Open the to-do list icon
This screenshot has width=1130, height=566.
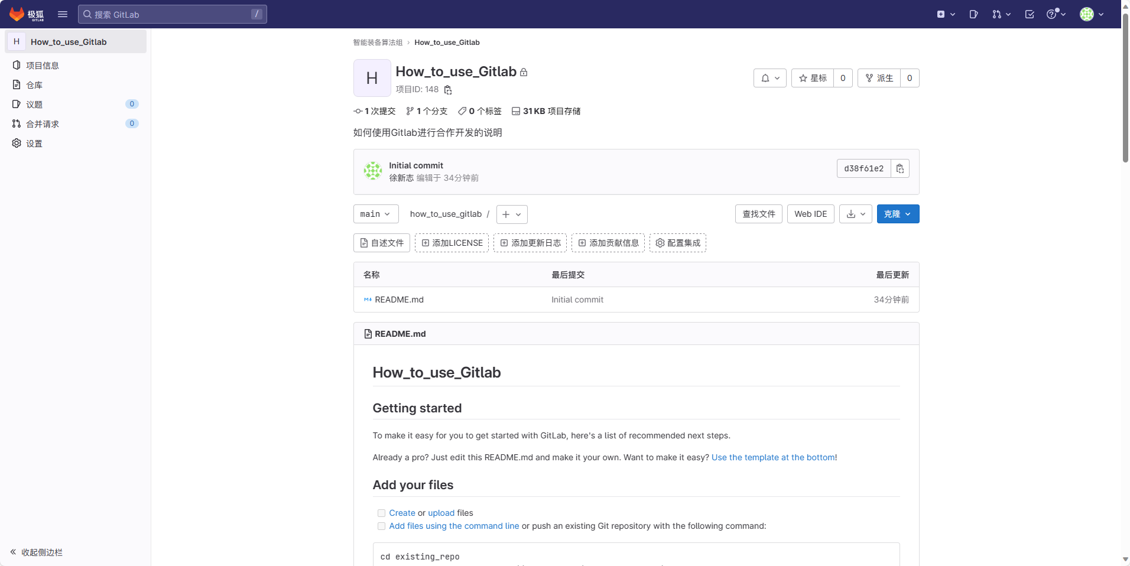tap(1030, 14)
